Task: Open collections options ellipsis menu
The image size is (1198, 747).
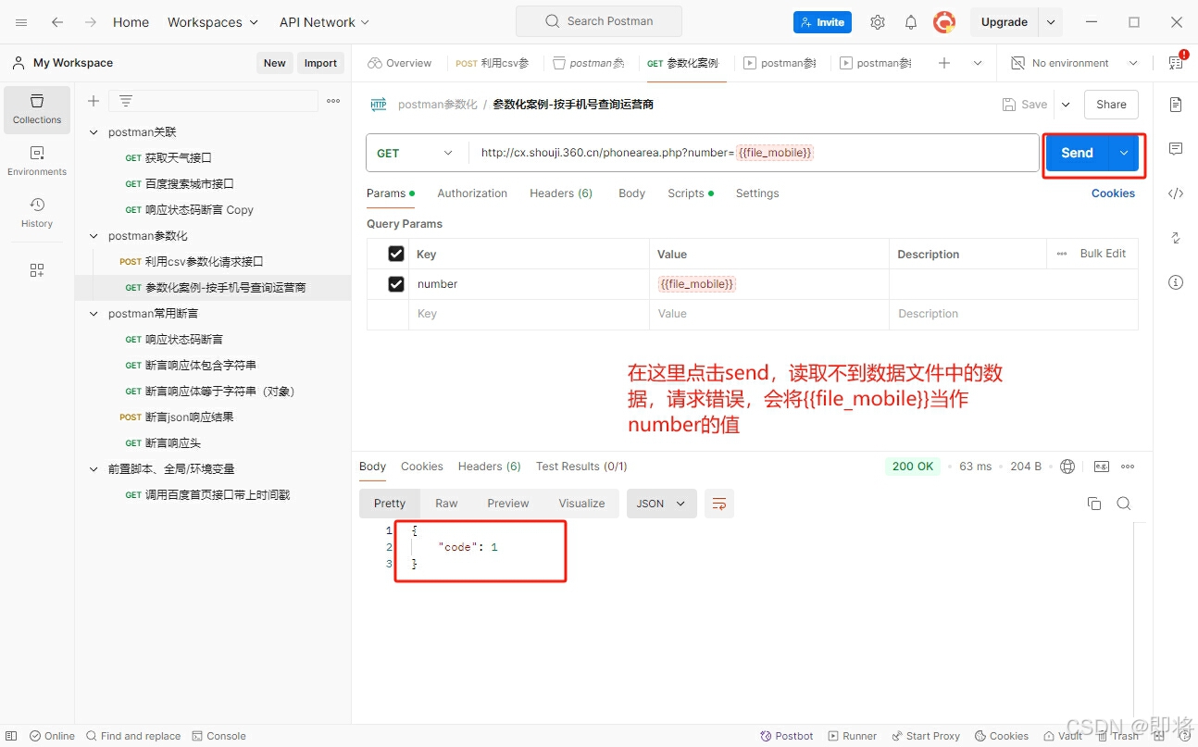Action: click(x=333, y=101)
